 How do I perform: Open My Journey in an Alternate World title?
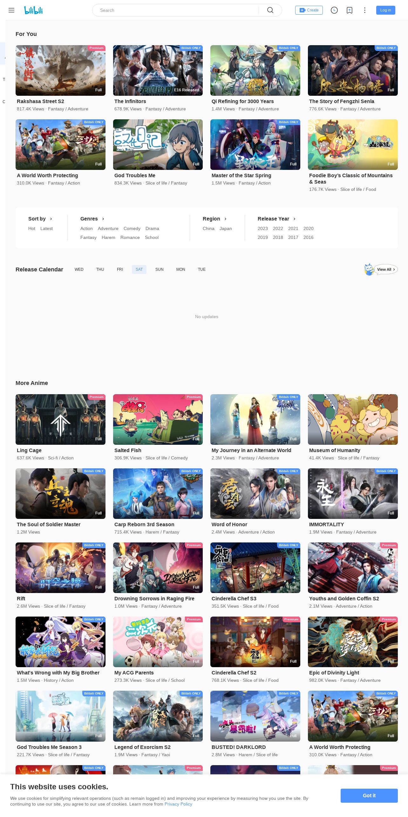coord(251,450)
